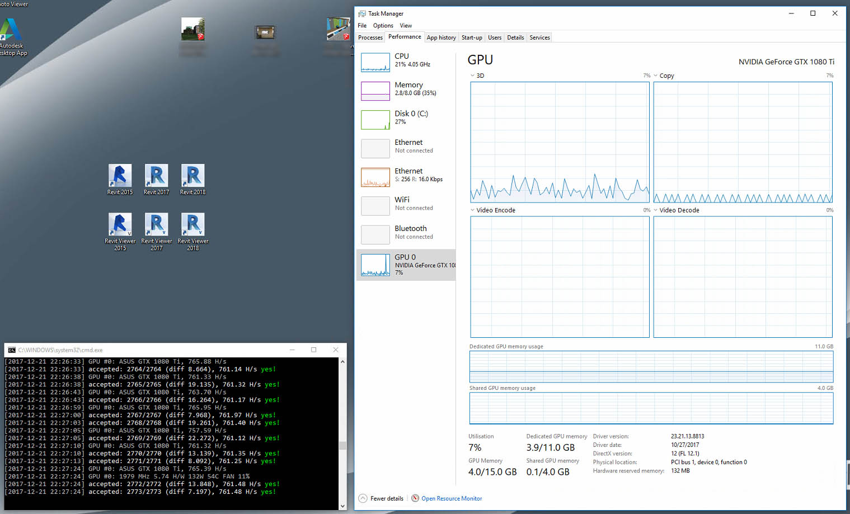850x514 pixels.
Task: Click the cmd window scrollbar up arrow
Action: (342, 362)
